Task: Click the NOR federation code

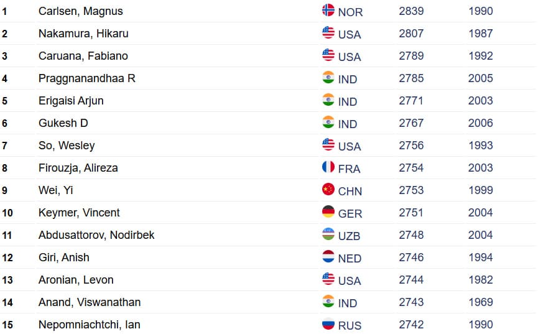Action: [350, 12]
